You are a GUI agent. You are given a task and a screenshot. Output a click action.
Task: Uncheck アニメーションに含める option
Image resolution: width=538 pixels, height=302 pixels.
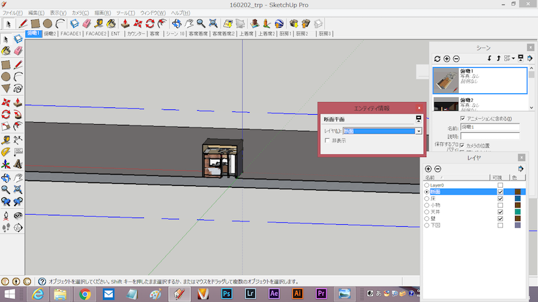coord(463,119)
